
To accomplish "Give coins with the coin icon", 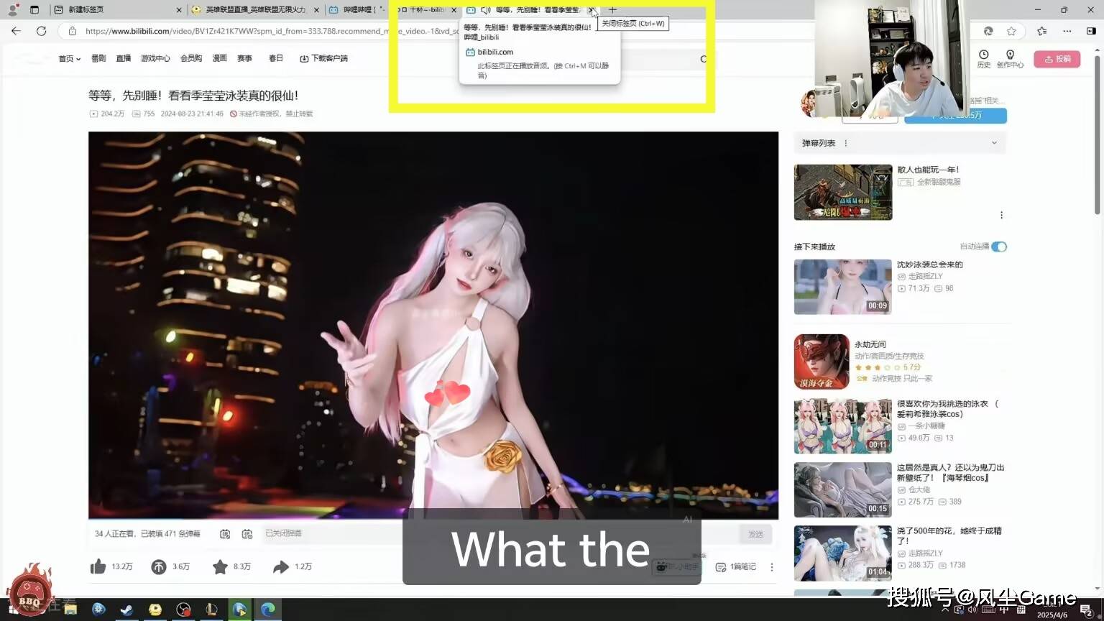I will [x=159, y=566].
